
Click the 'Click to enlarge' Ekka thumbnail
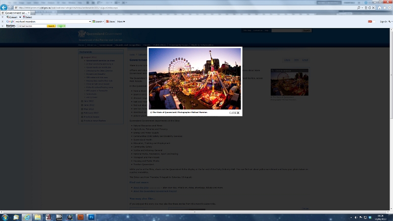(289, 82)
